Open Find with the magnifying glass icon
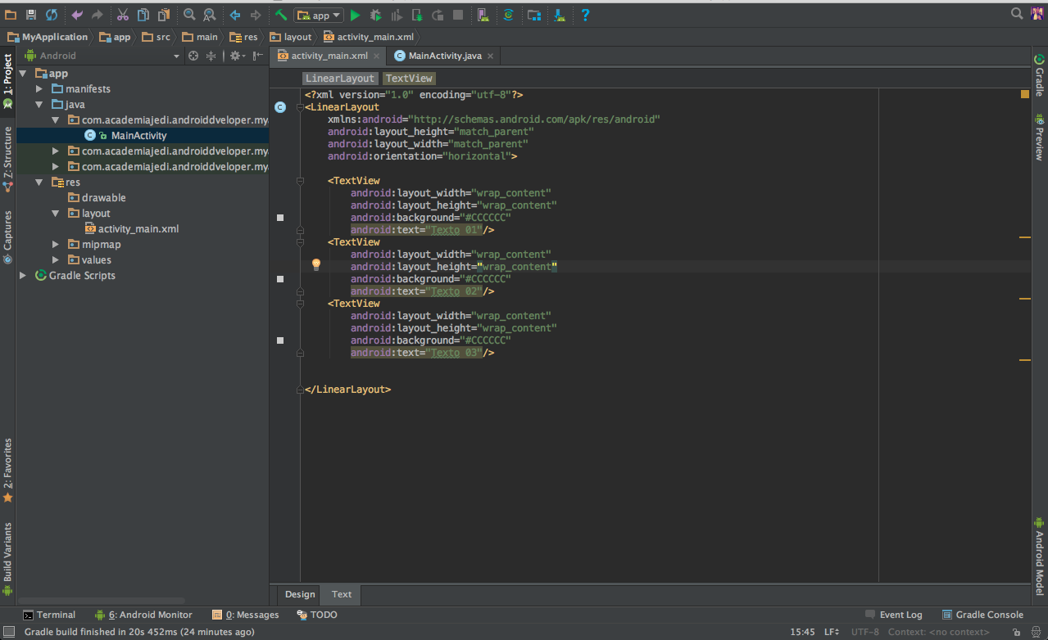The image size is (1048, 640). pos(189,15)
